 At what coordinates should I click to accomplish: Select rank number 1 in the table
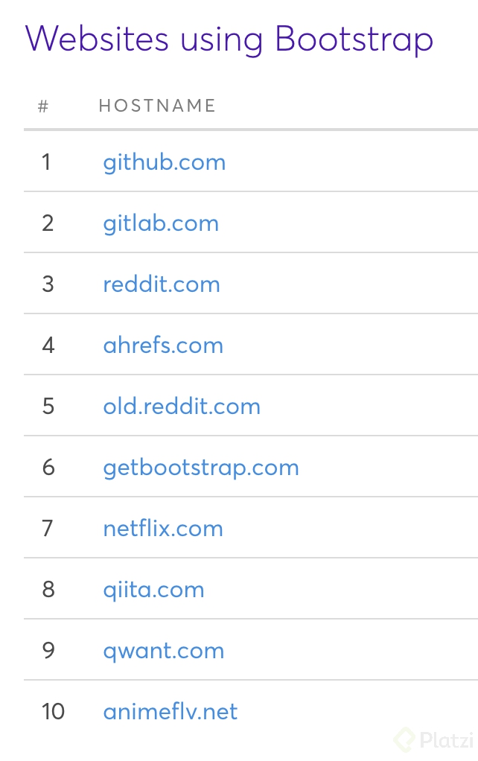pyautogui.click(x=47, y=162)
